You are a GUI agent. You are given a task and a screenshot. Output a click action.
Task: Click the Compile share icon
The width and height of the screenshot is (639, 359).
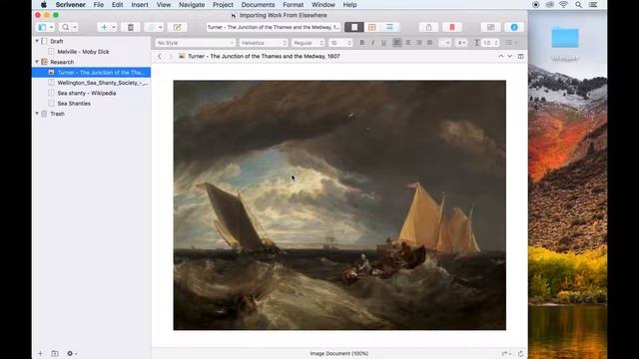428,27
